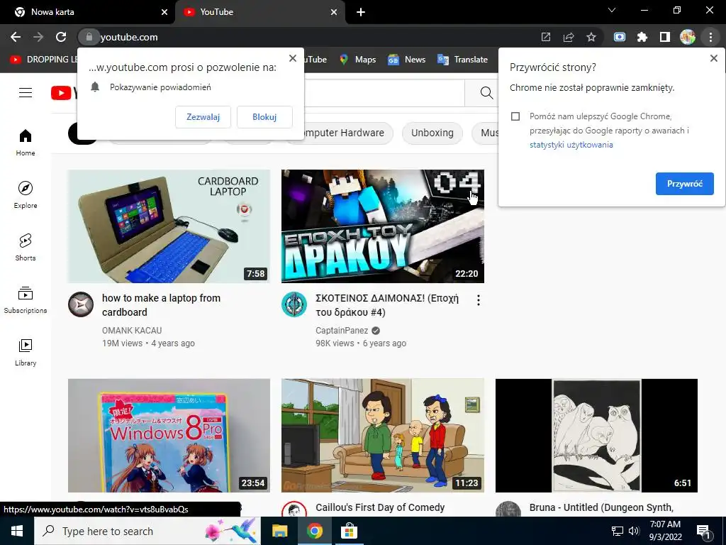
Task: Open Library in the sidebar
Action: point(26,352)
